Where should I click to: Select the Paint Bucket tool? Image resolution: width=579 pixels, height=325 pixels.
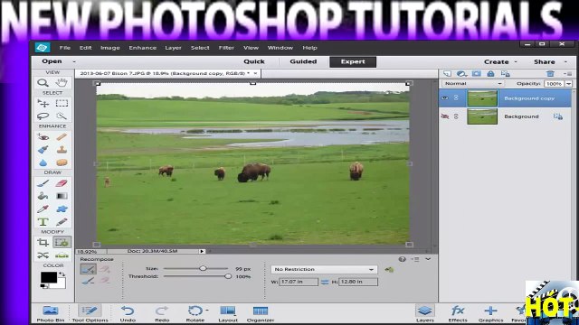click(43, 196)
